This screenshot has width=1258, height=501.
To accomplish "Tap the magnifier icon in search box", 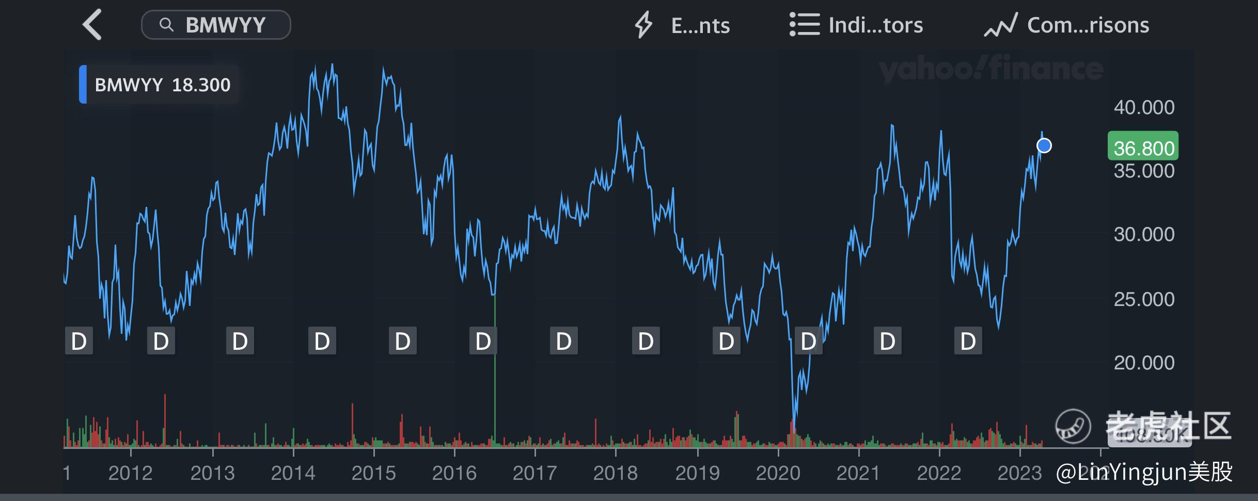I will pyautogui.click(x=166, y=25).
